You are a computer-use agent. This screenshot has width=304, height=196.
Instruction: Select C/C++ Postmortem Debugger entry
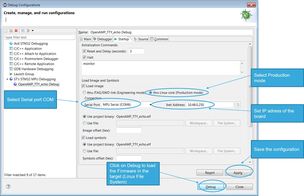coord(36,59)
